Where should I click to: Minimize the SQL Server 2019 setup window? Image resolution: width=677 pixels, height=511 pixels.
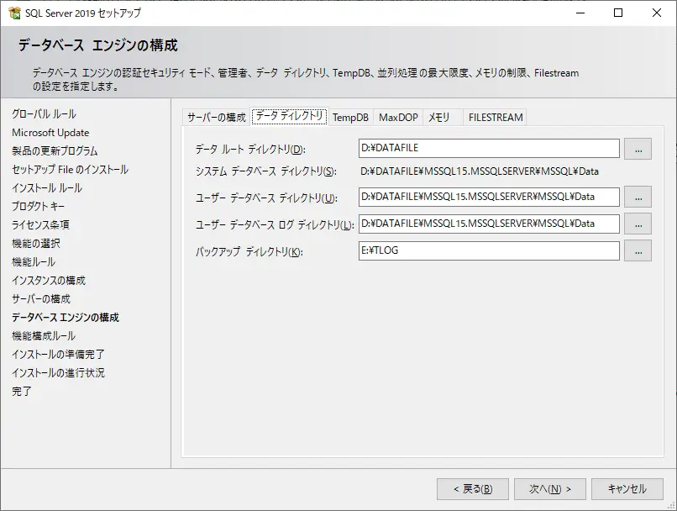click(580, 13)
